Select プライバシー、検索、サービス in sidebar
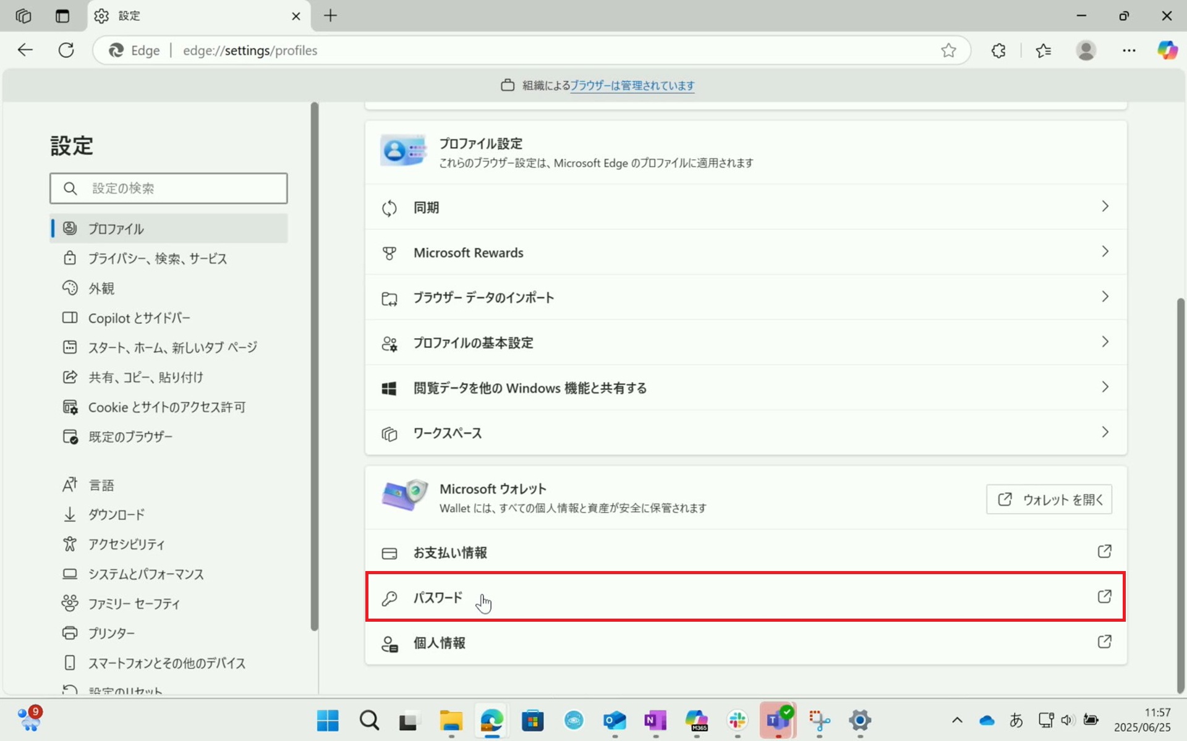This screenshot has width=1187, height=741. [157, 258]
